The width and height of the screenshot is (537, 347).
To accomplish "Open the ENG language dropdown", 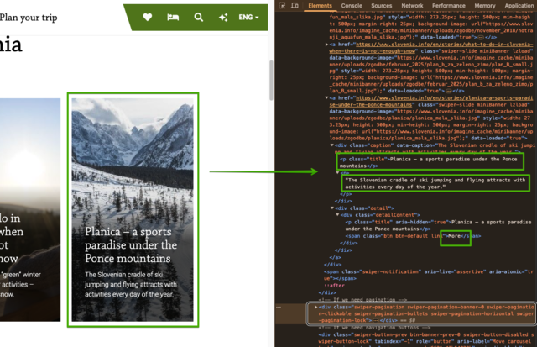I will [249, 17].
